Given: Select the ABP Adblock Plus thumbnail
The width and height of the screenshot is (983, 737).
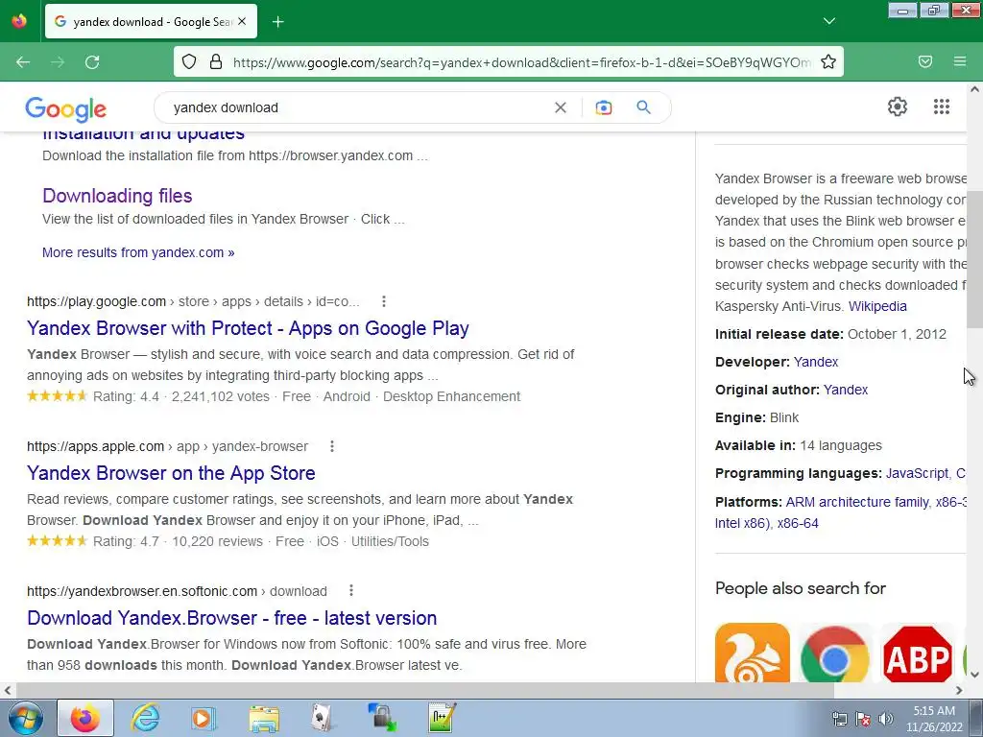Looking at the screenshot, I should click(917, 653).
